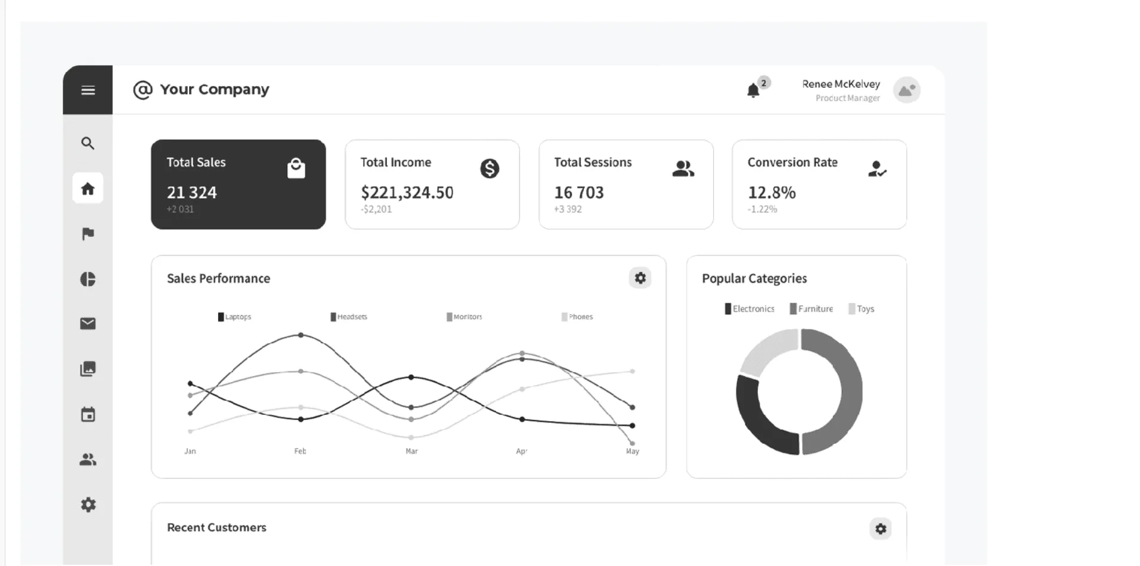Select the Total Income card
1140x566 pixels.
432,185
